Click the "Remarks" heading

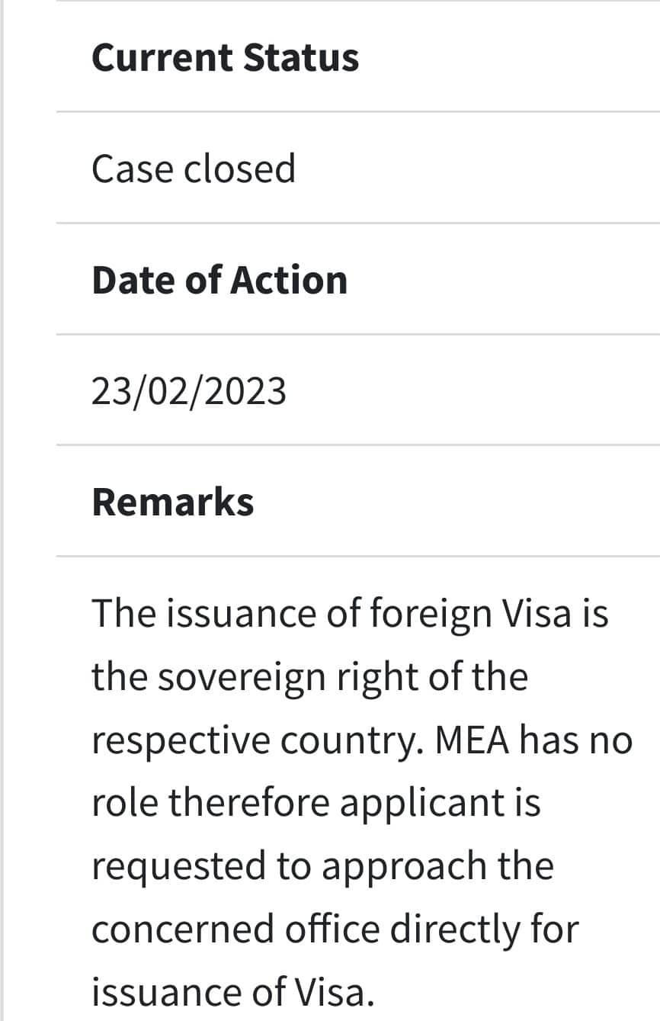(173, 502)
